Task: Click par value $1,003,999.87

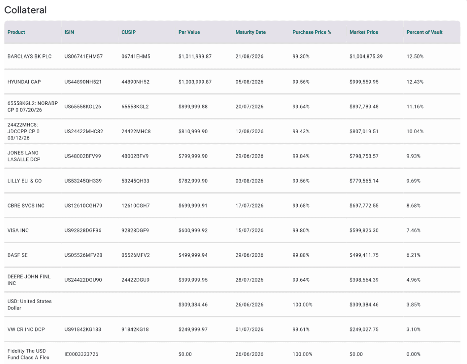Action: coord(195,82)
